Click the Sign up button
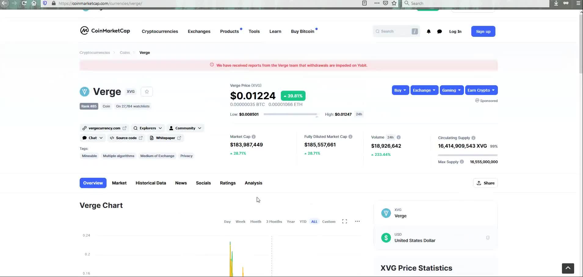The image size is (583, 277). pos(483,31)
